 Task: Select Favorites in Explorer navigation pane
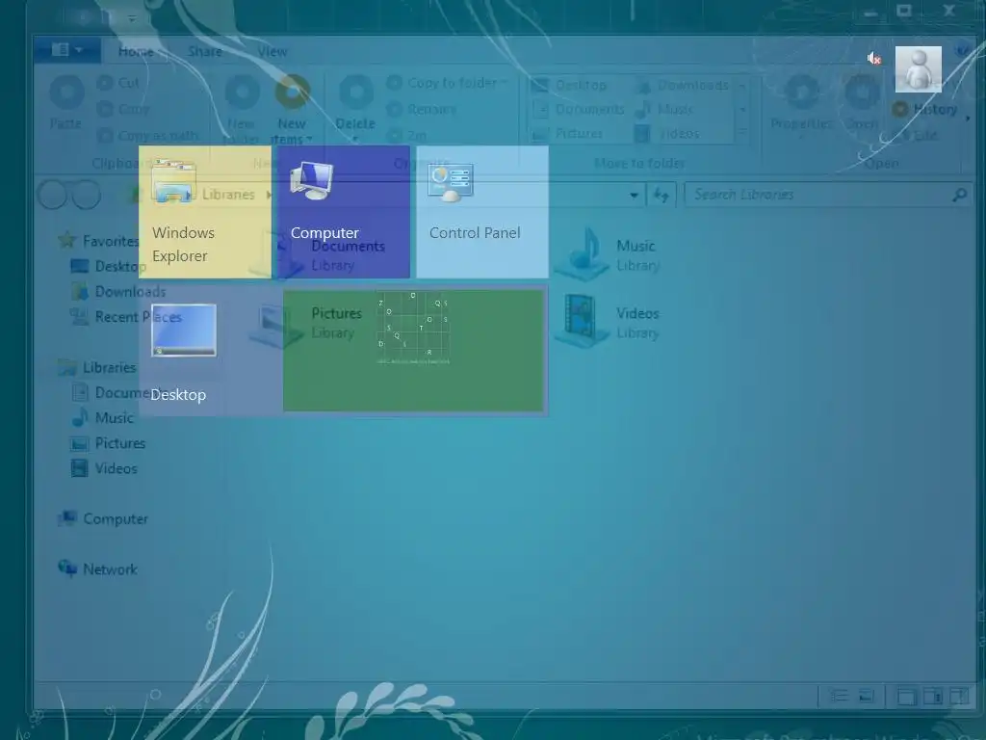98,240
